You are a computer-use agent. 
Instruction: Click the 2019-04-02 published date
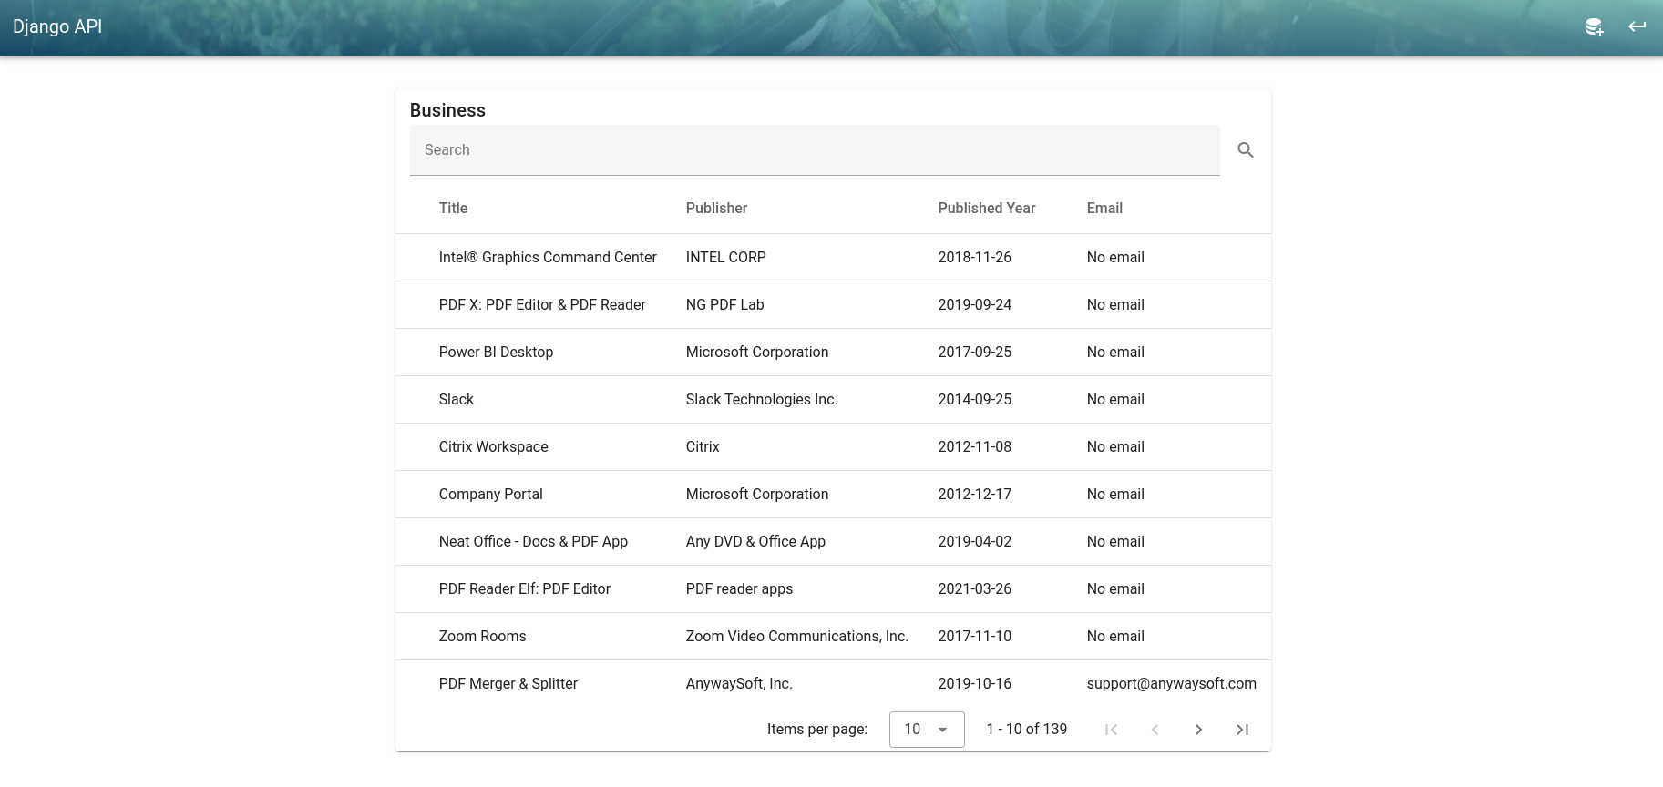pos(975,542)
